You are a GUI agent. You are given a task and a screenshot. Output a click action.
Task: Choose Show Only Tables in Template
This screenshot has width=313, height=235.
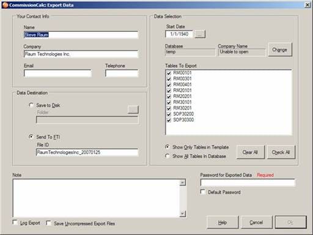pyautogui.click(x=168, y=147)
